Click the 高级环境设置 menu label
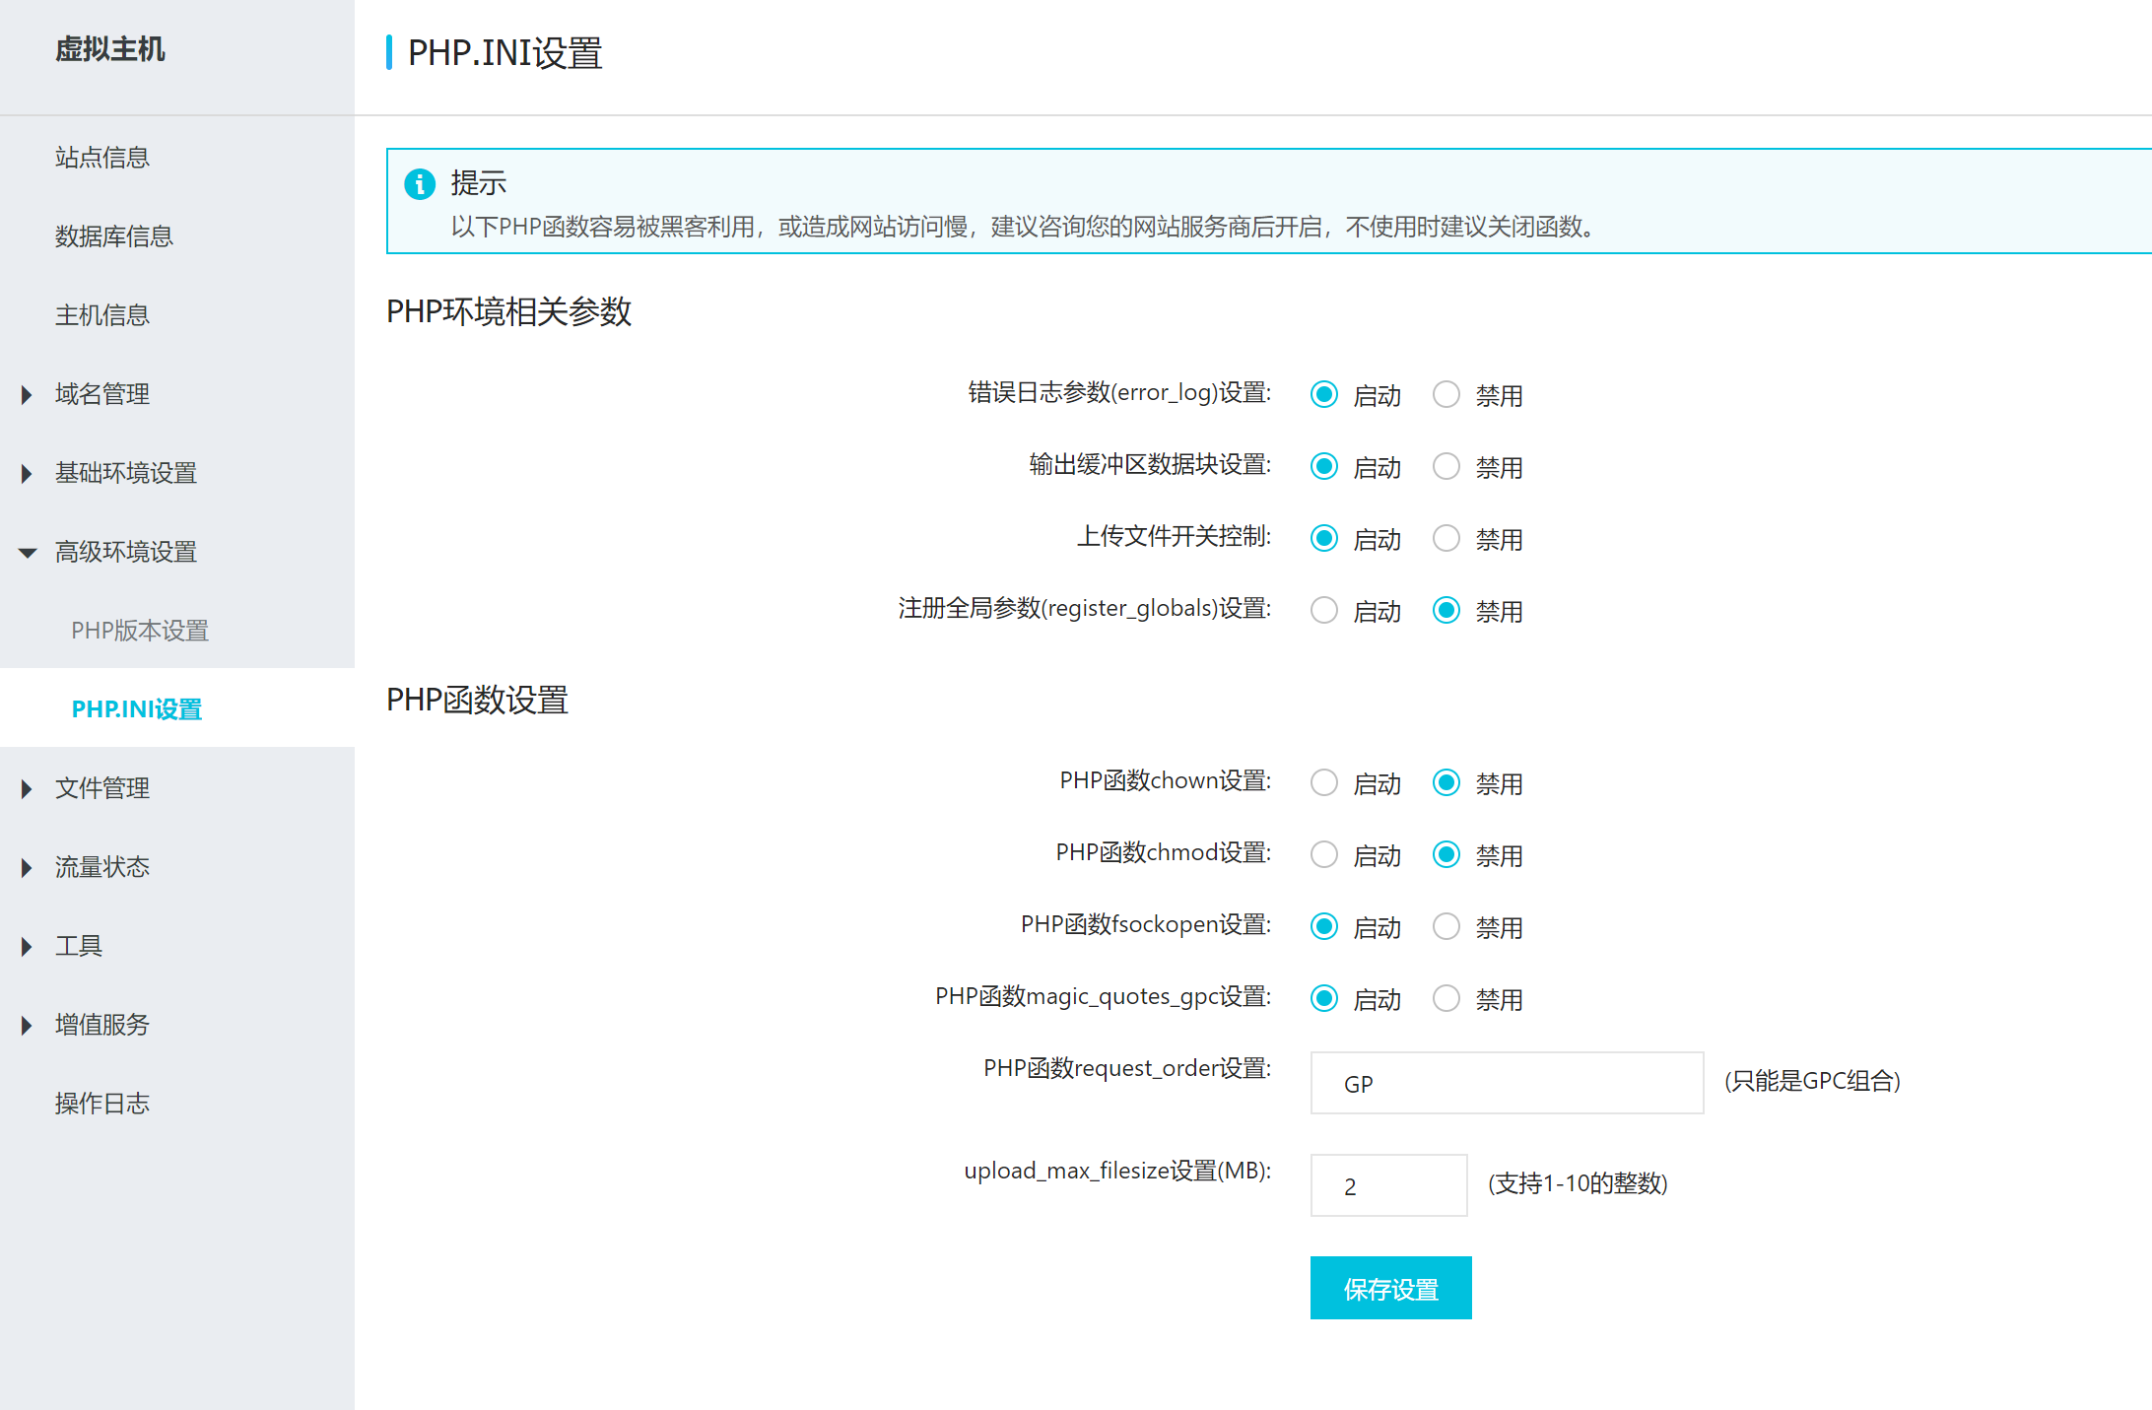Image resolution: width=2152 pixels, height=1410 pixels. point(126,552)
